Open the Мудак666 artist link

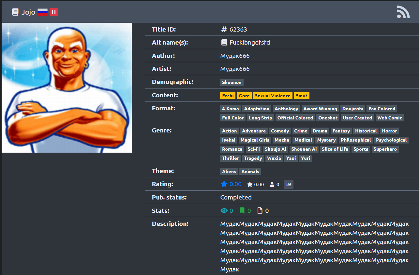click(235, 69)
